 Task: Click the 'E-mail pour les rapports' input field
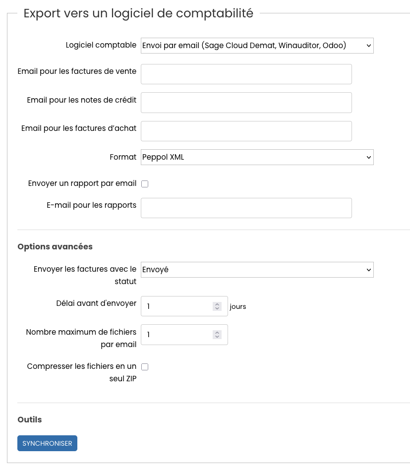pos(246,208)
